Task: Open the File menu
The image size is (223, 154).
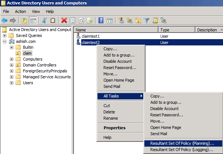Action: [6, 11]
